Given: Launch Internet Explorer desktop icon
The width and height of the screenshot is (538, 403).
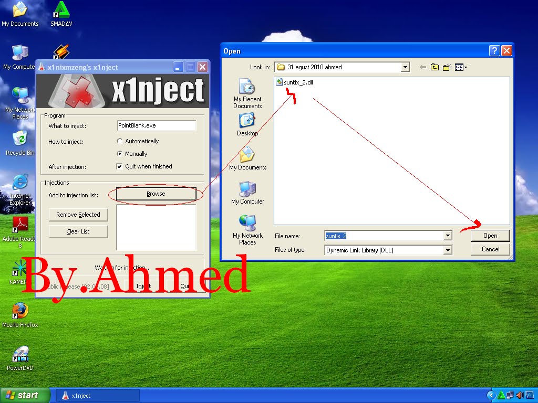Looking at the screenshot, I should pos(20,189).
